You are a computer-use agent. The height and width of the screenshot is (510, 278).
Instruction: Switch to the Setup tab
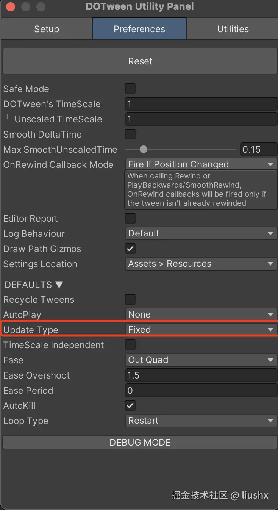pos(46,29)
